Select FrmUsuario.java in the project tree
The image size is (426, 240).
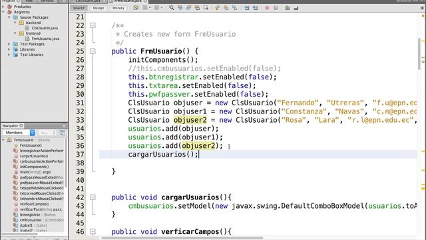click(x=45, y=39)
